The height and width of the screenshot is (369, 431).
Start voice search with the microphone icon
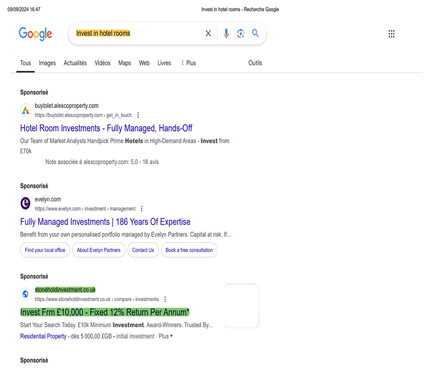click(x=226, y=33)
